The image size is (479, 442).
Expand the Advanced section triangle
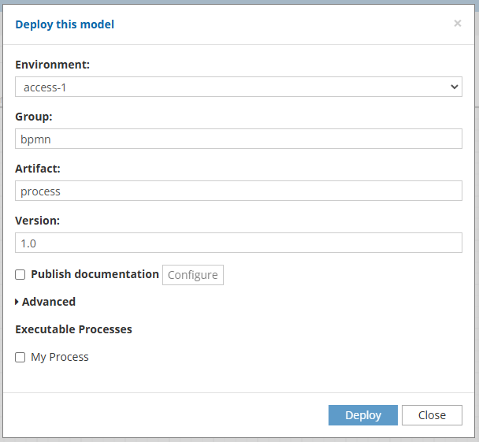[x=17, y=302]
